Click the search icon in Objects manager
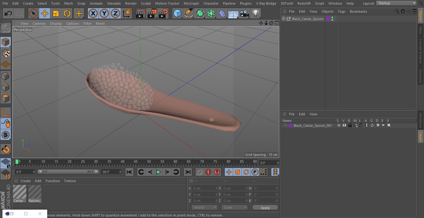The image size is (424, 218). [397, 11]
